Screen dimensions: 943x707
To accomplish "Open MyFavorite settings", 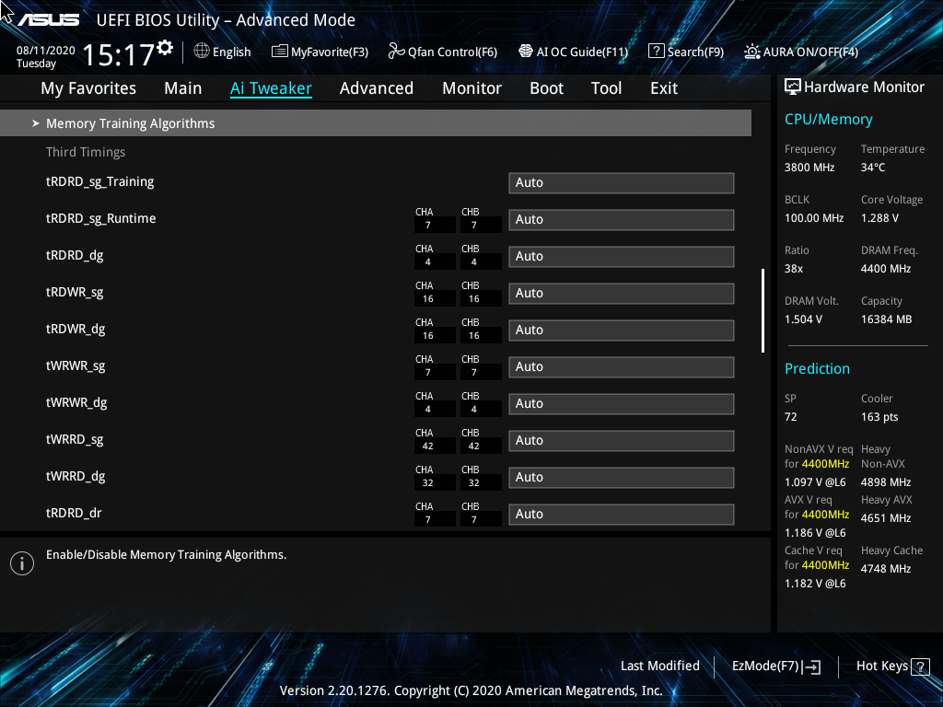I will (320, 52).
